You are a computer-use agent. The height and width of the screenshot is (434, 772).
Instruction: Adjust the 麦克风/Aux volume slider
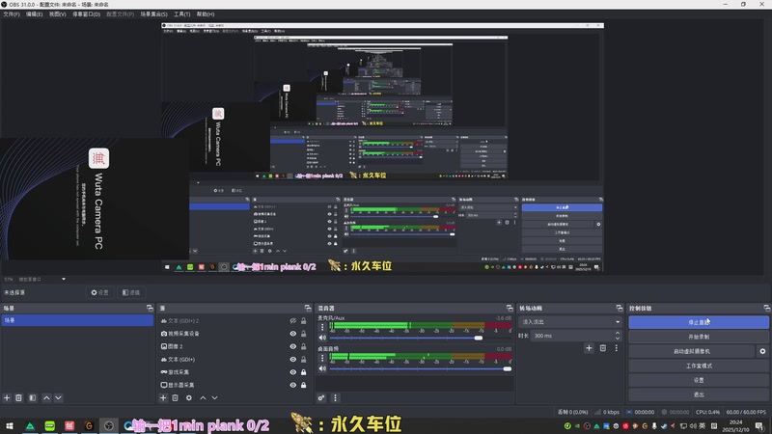[x=478, y=338]
